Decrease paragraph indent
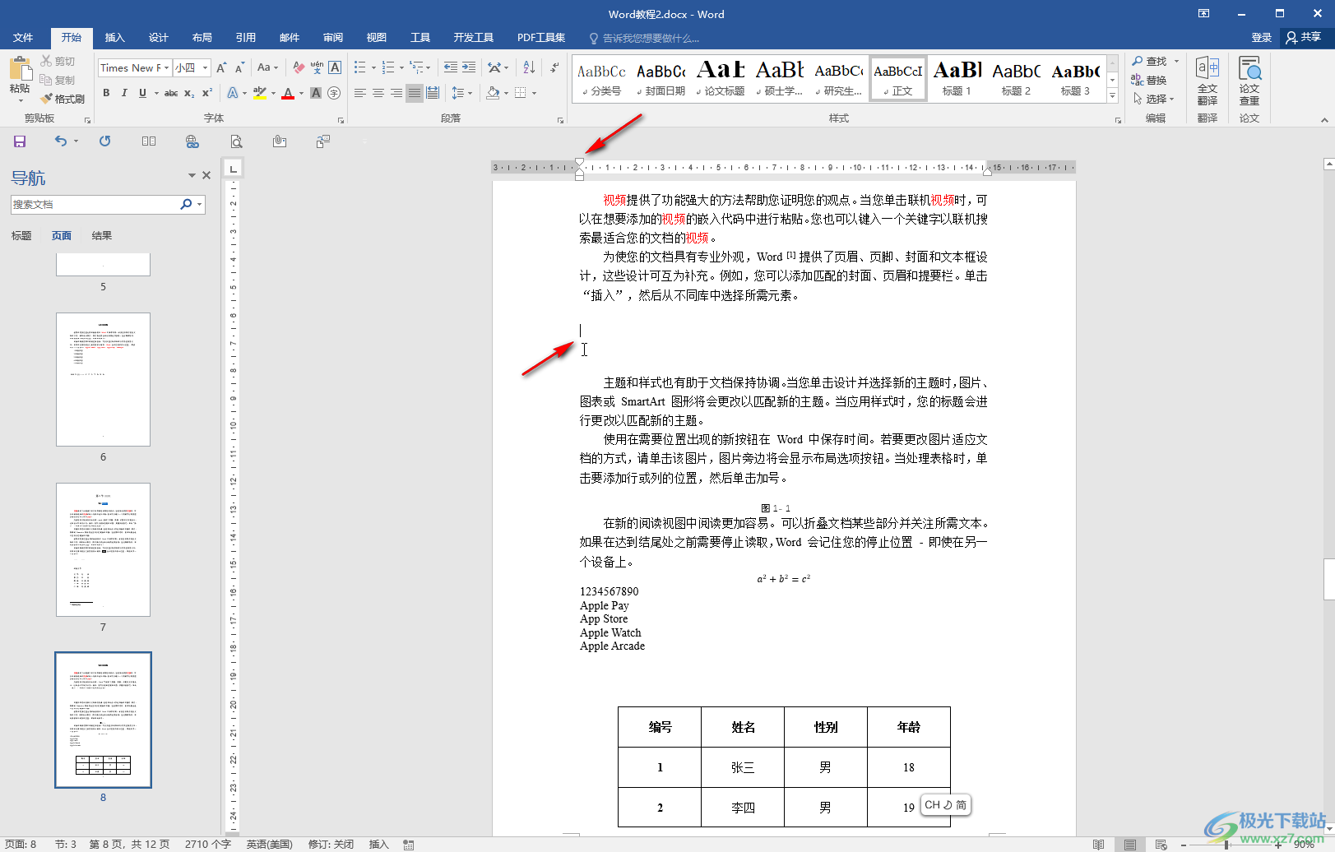Image resolution: width=1335 pixels, height=852 pixels. pyautogui.click(x=450, y=67)
